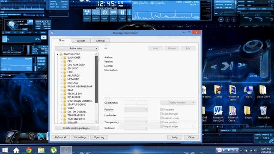The height and width of the screenshot is (154, 274).
Task: Select the RSS READER skin folder
Action: coord(74,97)
